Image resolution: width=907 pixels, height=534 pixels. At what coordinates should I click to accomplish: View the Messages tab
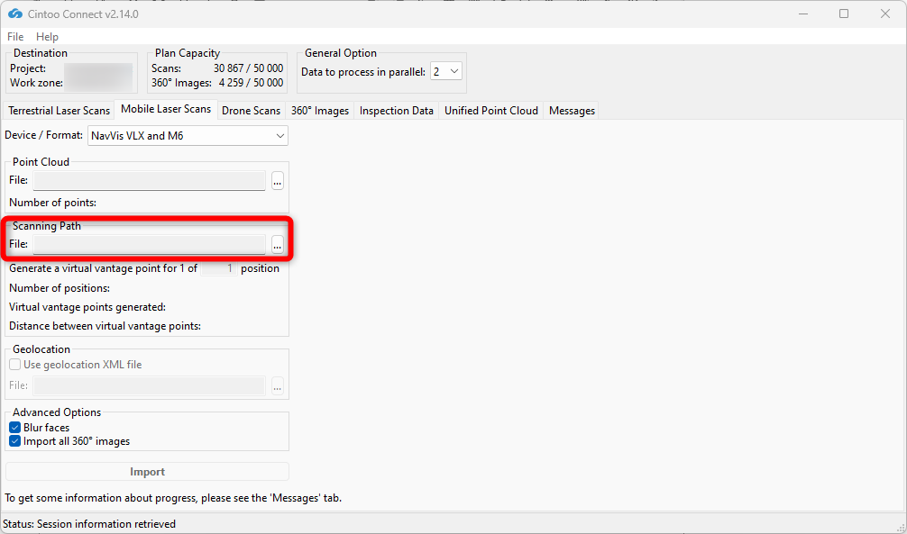pyautogui.click(x=572, y=111)
